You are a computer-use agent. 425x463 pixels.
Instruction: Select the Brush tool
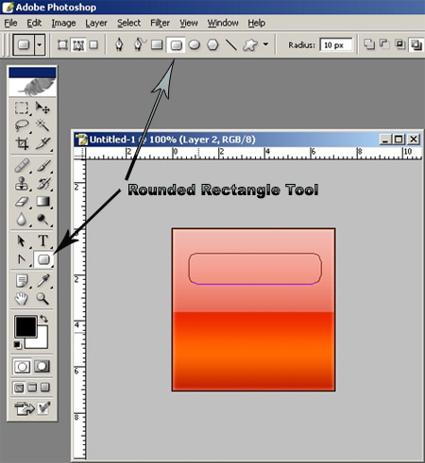point(43,165)
